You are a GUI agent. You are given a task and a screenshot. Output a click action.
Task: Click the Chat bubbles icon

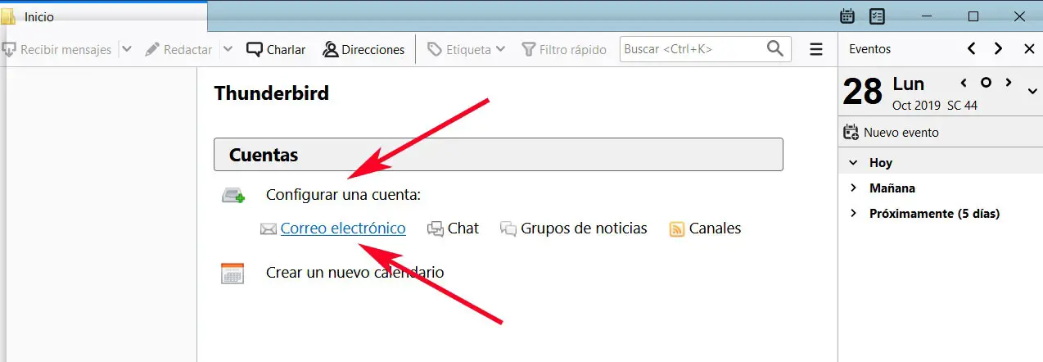coord(436,229)
